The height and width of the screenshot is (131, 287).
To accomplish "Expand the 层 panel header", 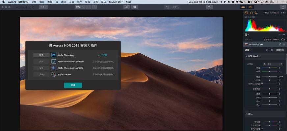I will click(247, 34).
